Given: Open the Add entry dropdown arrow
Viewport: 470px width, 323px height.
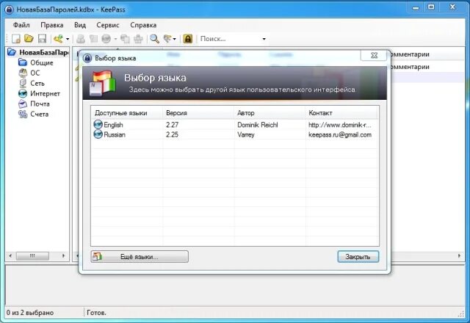Looking at the screenshot, I should click(68, 39).
